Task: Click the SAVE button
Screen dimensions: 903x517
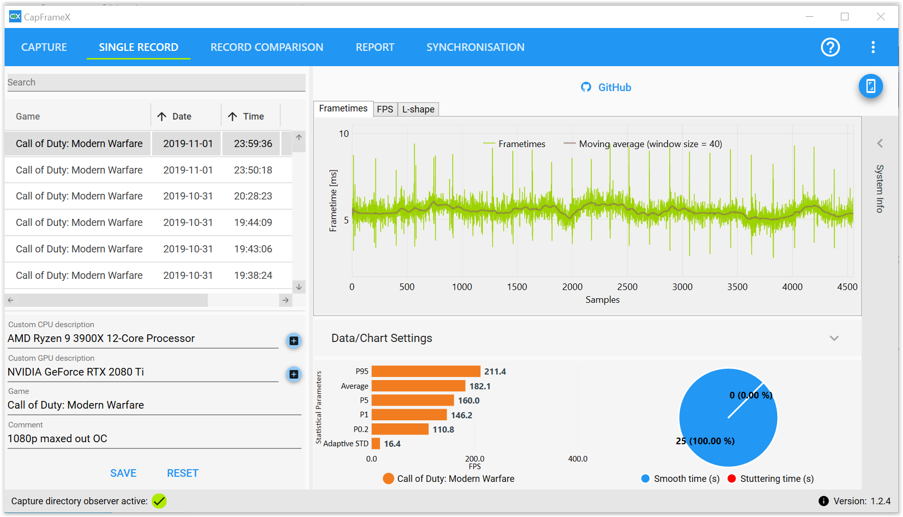Action: pos(123,473)
